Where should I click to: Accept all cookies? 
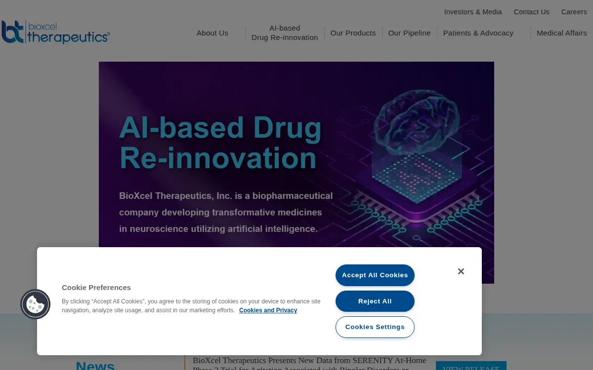point(375,275)
